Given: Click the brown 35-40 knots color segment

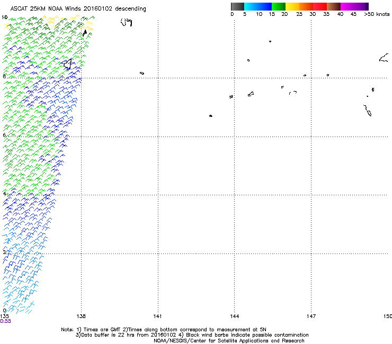Looking at the screenshot, I should (x=334, y=6).
